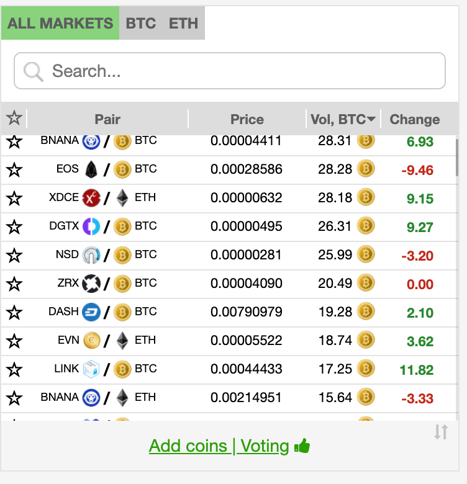The height and width of the screenshot is (484, 467).
Task: Click the Ethereum icon in the BNANA/ETH row
Action: point(122,398)
